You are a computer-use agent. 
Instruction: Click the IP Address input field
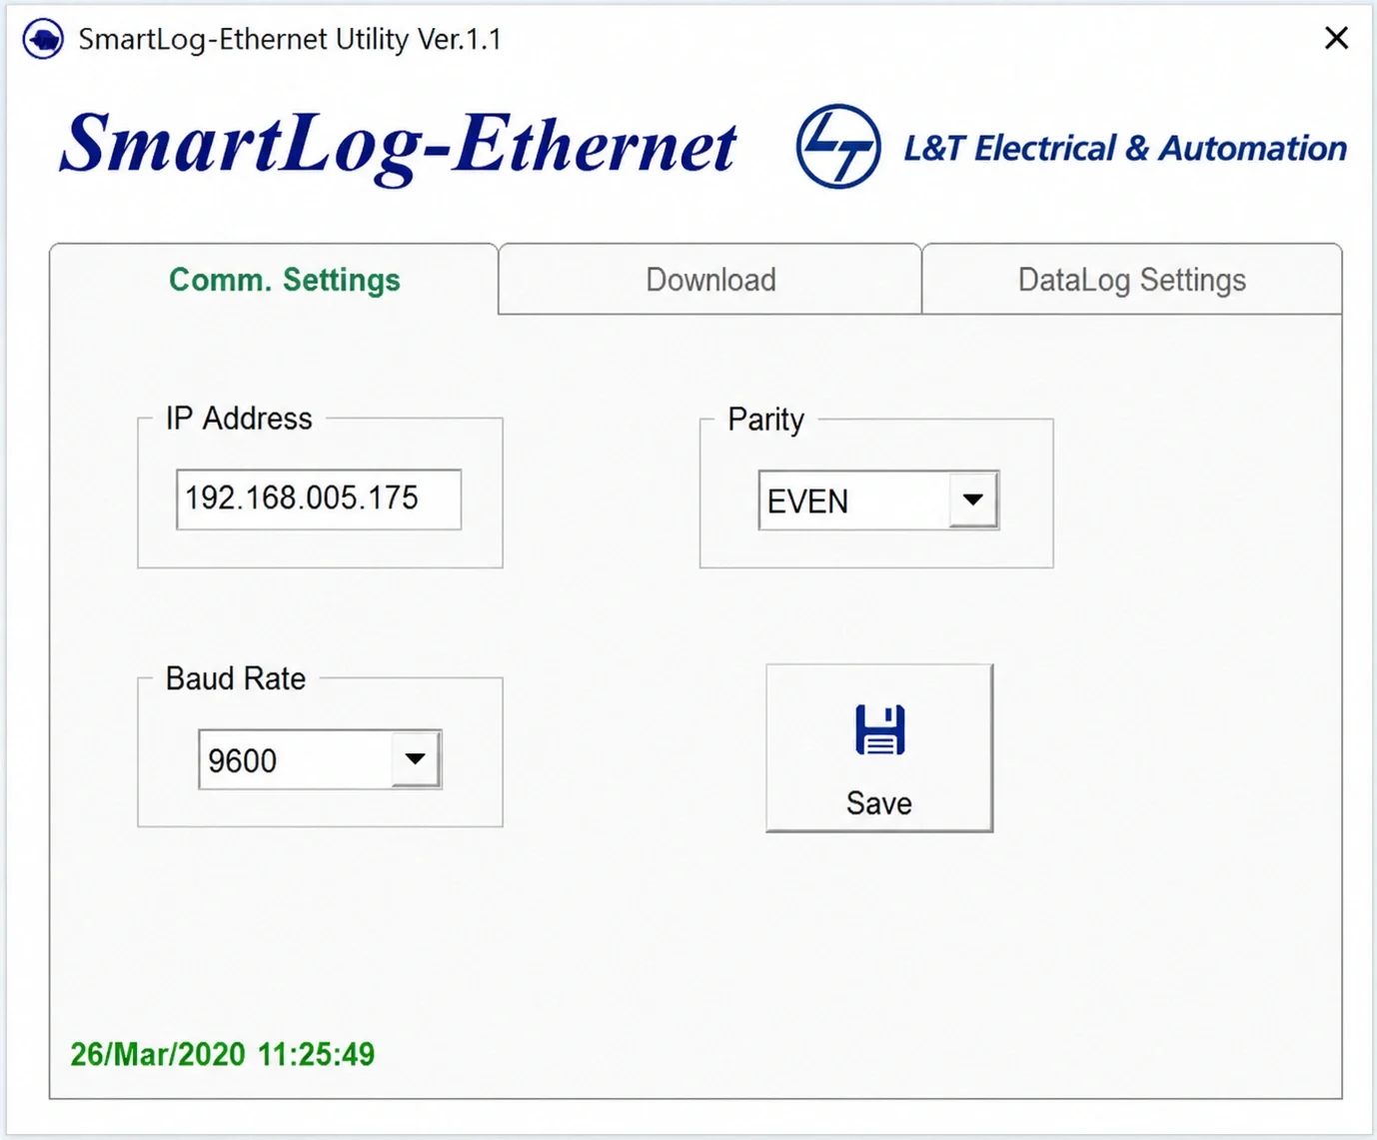point(319,499)
